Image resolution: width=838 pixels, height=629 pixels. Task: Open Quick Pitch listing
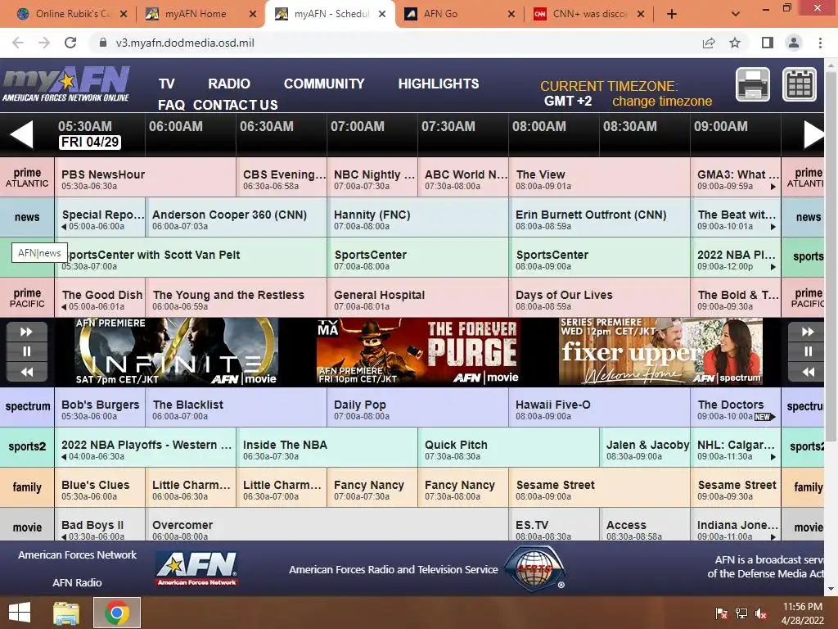(509, 448)
